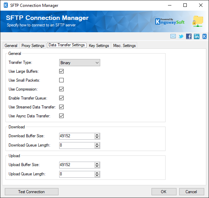Image resolution: width=209 pixels, height=198 pixels.
Task: Open the Key Settings tab
Action: point(99,46)
